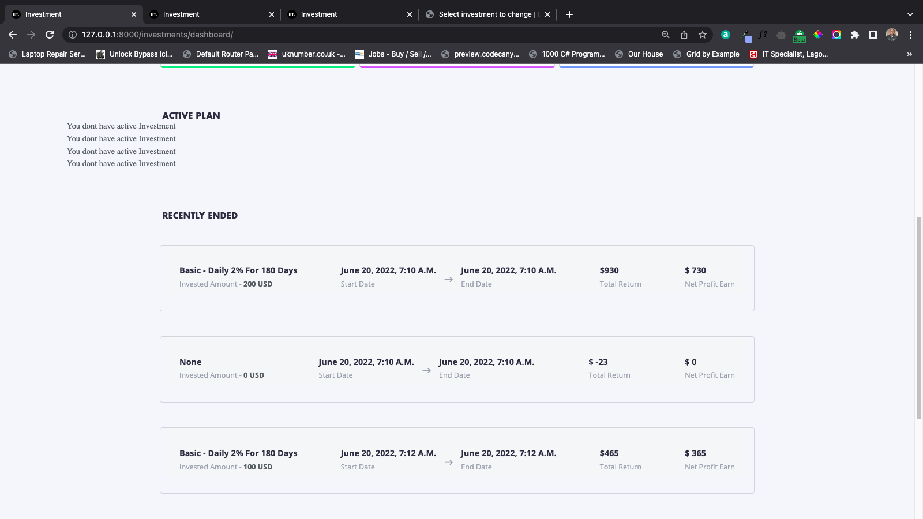923x519 pixels.
Task: Open 'uknumber.co.uk' bookmark
Action: coord(307,54)
